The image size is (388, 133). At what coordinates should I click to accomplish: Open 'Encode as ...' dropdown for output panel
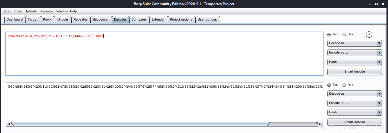pyautogui.click(x=354, y=103)
